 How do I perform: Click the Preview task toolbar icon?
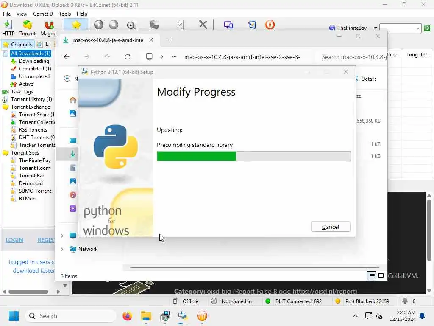[131, 25]
